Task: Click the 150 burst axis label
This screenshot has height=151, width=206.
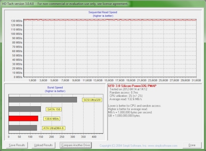Action: point(41,137)
